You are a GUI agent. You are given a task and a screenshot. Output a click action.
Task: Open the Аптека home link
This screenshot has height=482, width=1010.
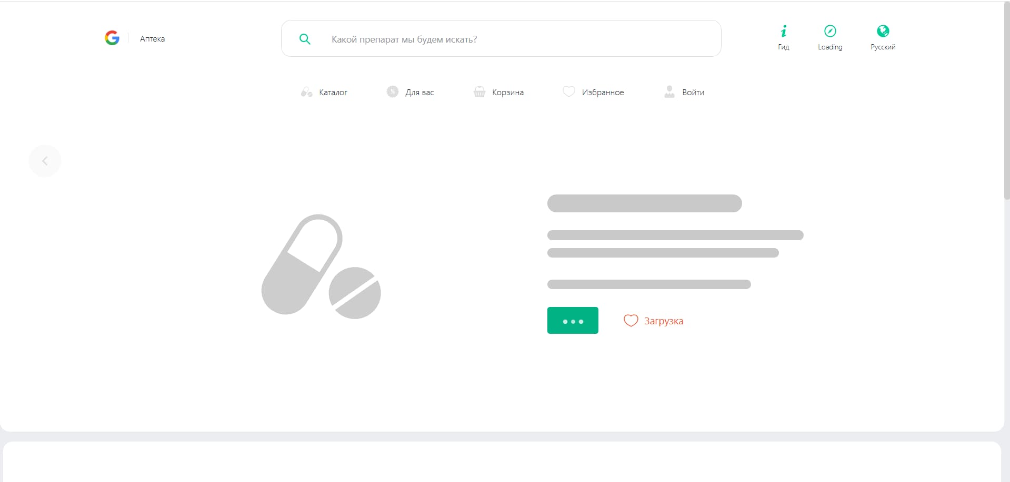click(152, 39)
